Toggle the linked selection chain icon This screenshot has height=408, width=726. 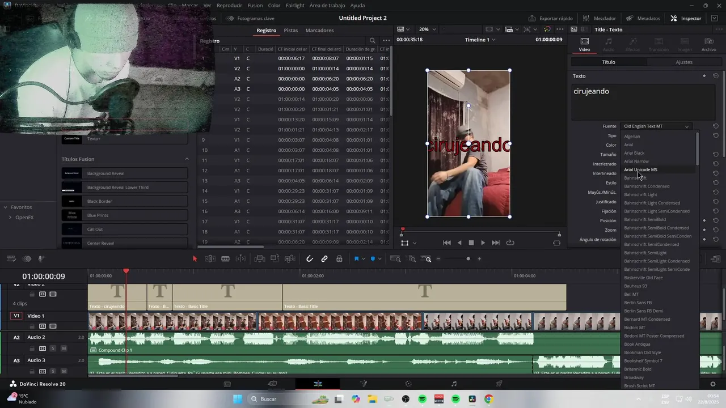click(324, 259)
